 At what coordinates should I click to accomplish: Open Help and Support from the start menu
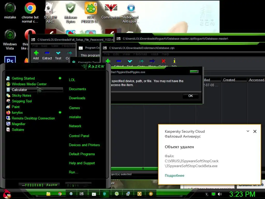[82, 163]
